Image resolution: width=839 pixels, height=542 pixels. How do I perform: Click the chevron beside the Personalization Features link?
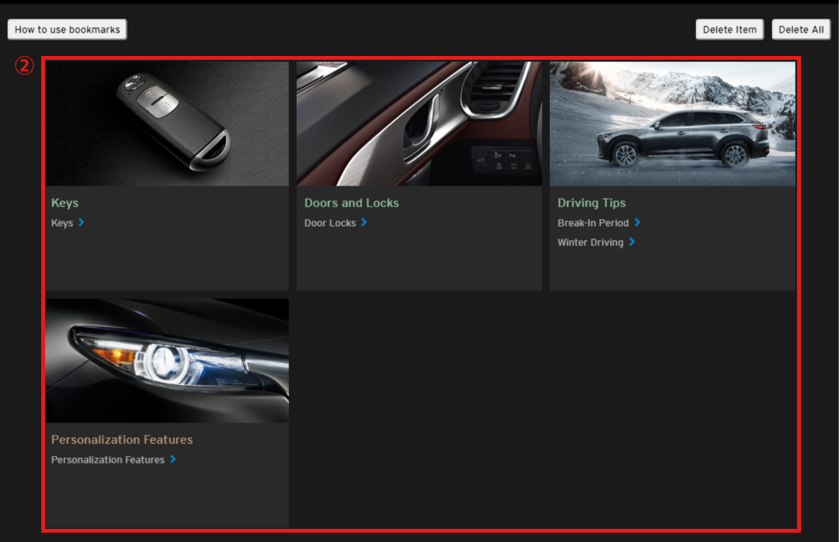[172, 460]
